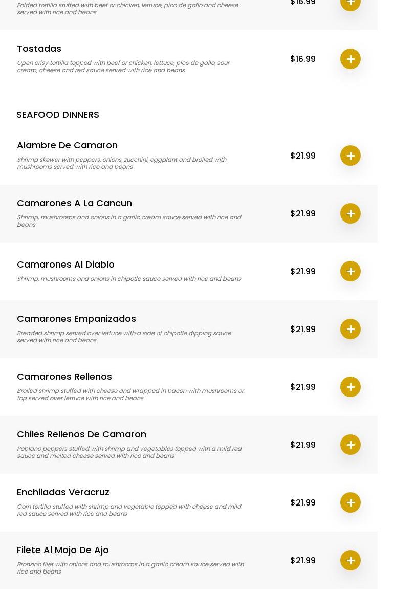This screenshot has width=394, height=593.
Task: Add Chiles Rellenos De Camaron to cart
Action: [351, 445]
